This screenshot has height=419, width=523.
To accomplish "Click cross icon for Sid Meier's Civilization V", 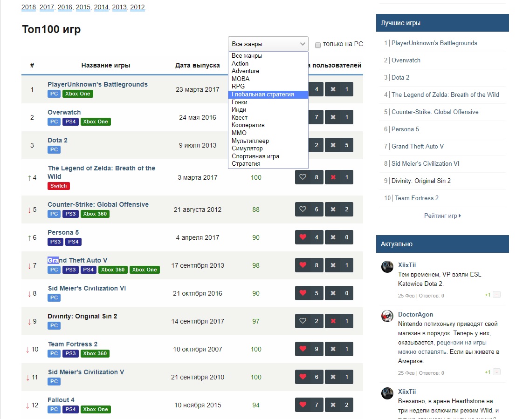I will (x=333, y=377).
